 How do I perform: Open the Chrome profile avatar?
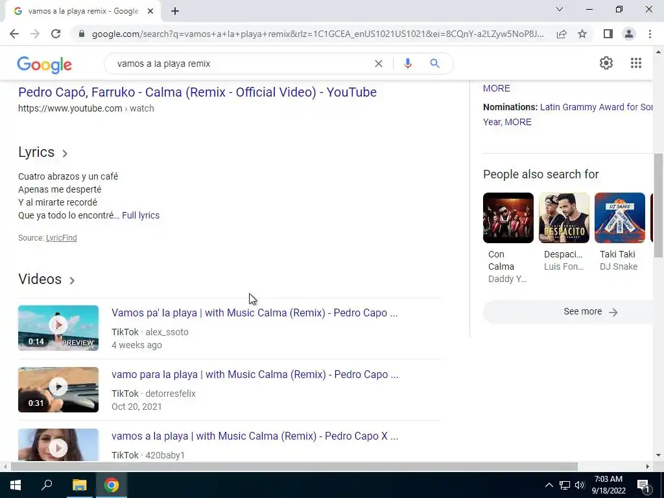pos(629,34)
